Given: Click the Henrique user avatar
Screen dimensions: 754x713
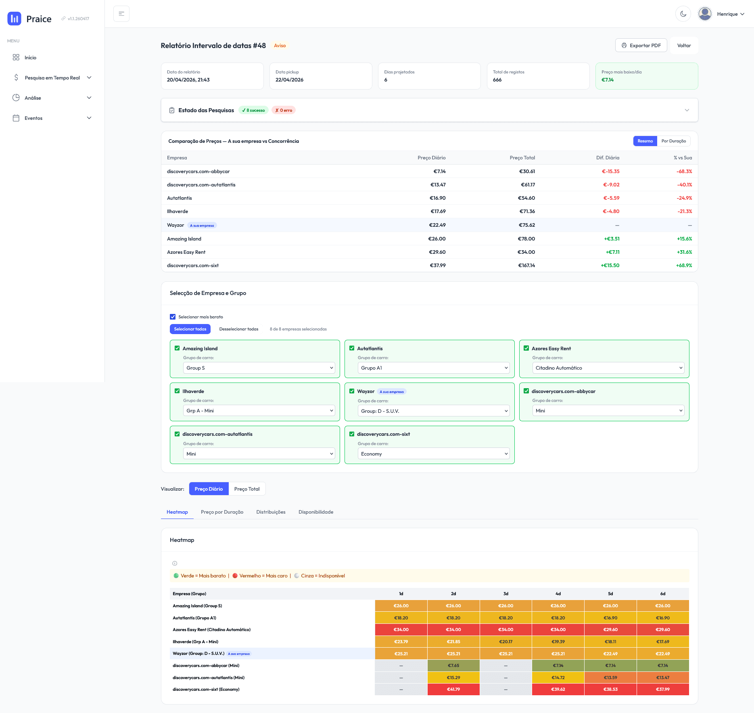Looking at the screenshot, I should [705, 14].
